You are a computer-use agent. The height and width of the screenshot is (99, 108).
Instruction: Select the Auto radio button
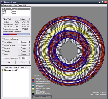3,54
